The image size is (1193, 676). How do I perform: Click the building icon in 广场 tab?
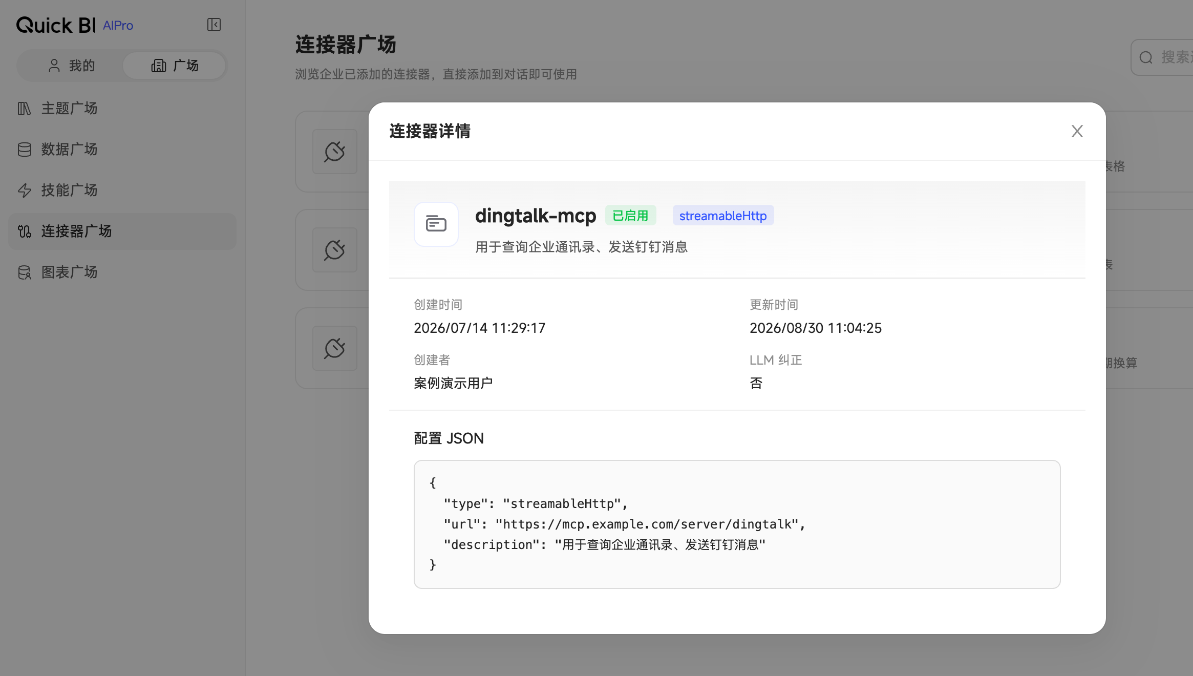tap(159, 66)
